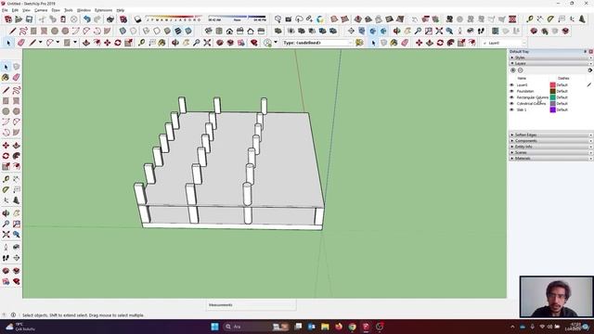Select the Protractor tool in left toolbar
Screen dimensions: 594x334
tap(6, 189)
